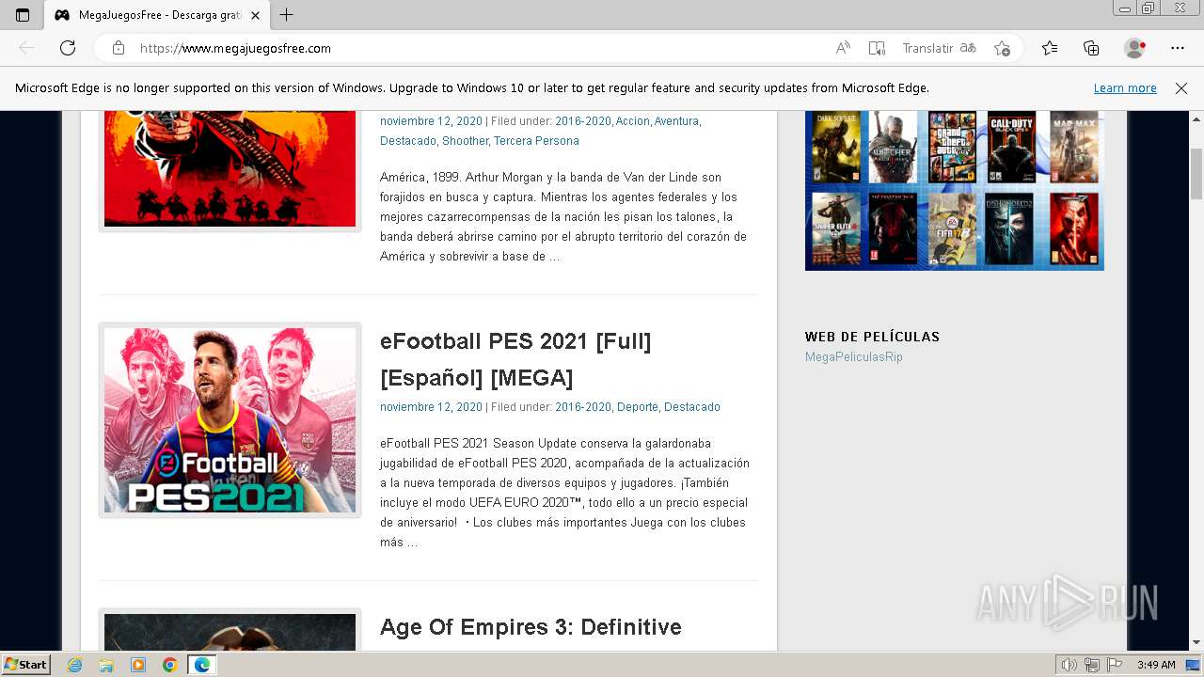The width and height of the screenshot is (1204, 677).
Task: Dismiss the Edge support notification
Action: click(x=1181, y=88)
